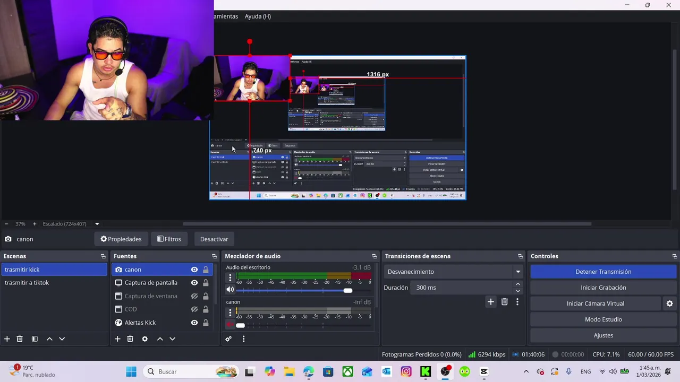The image size is (680, 382).
Task: Mute Audio del escritorio speaker
Action: pyautogui.click(x=230, y=290)
